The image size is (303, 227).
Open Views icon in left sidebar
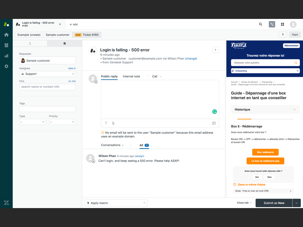[x=6, y=45]
